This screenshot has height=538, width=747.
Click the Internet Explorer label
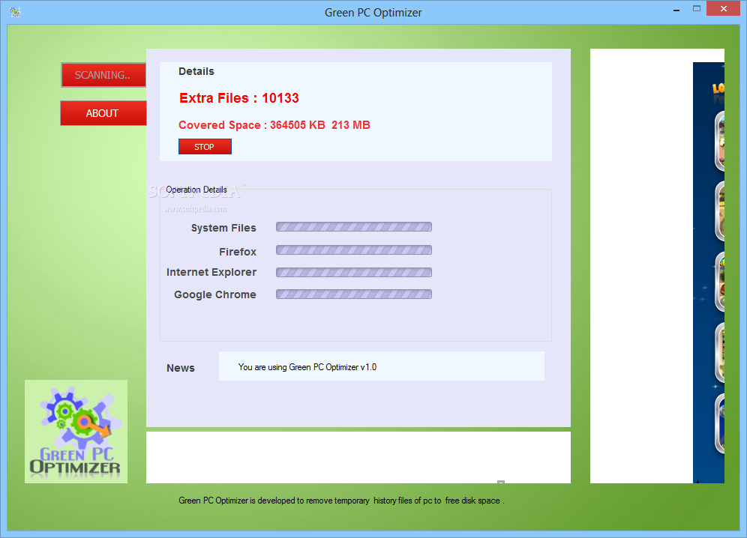(211, 272)
